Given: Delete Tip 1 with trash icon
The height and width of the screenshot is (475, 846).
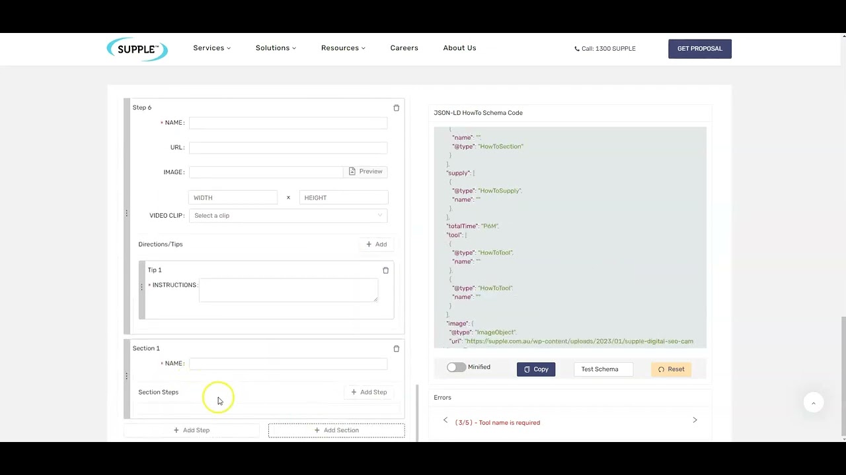Looking at the screenshot, I should click(x=386, y=270).
